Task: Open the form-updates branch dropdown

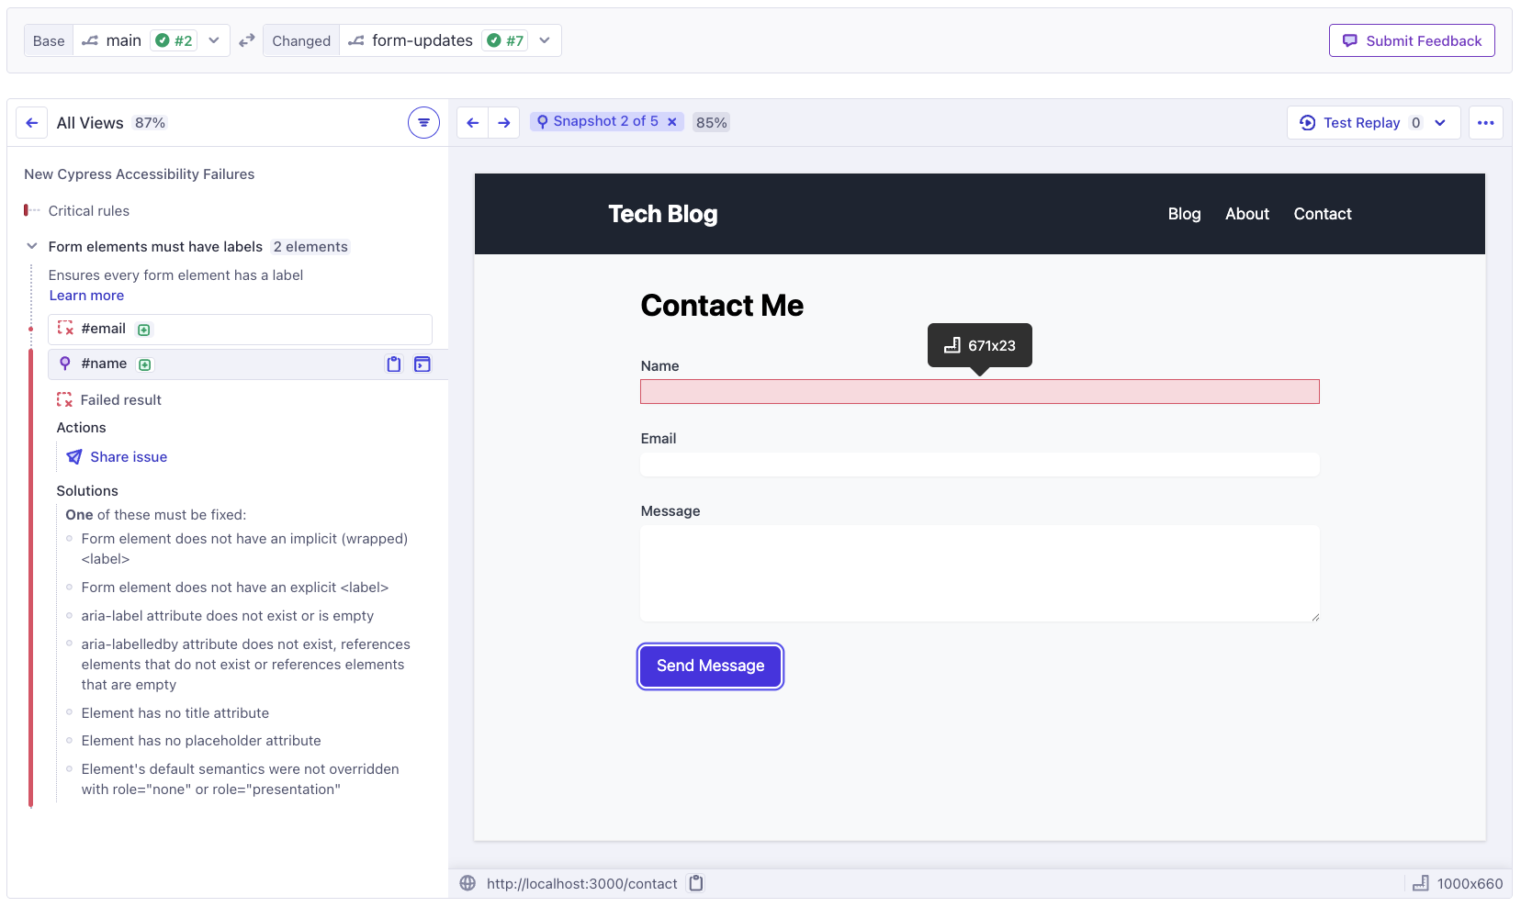Action: tap(545, 40)
